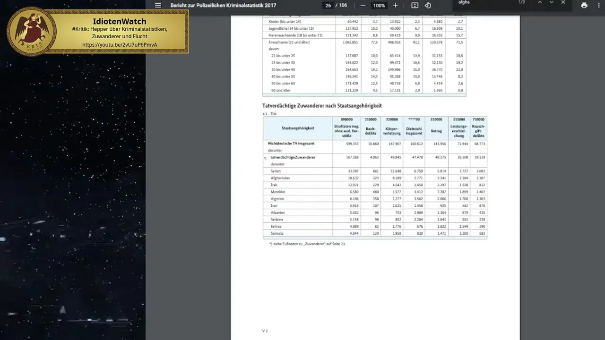Open the PDF viewer sidebar hamburger menu
Screen dimensions: 605x340
158,5
